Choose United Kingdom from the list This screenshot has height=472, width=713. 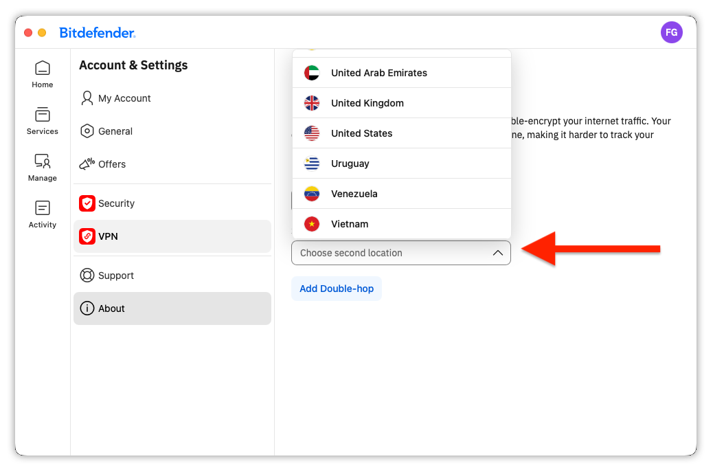(x=402, y=103)
